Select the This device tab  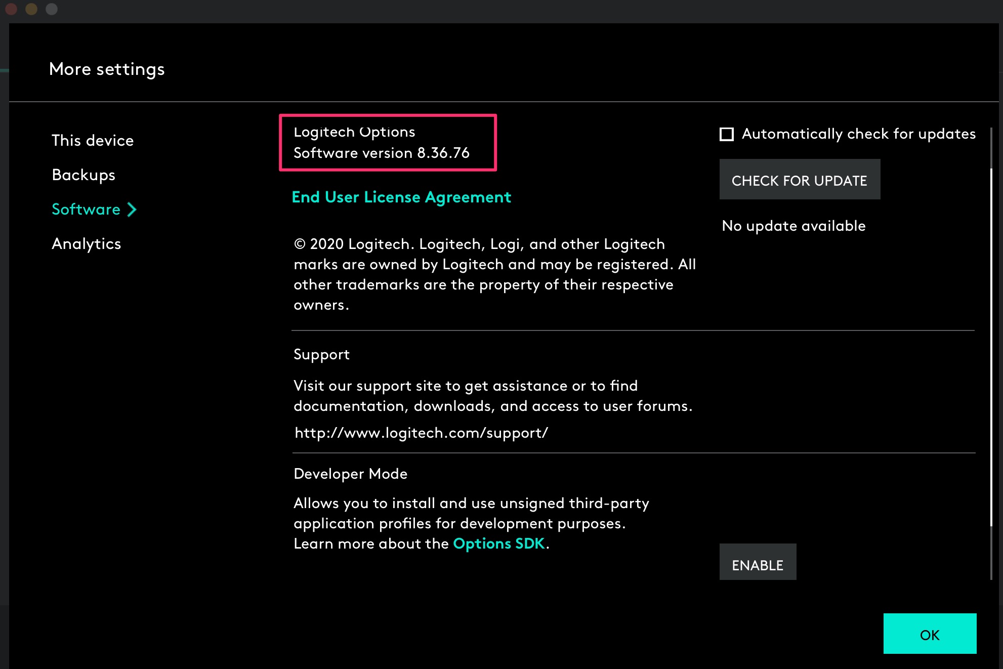tap(92, 140)
